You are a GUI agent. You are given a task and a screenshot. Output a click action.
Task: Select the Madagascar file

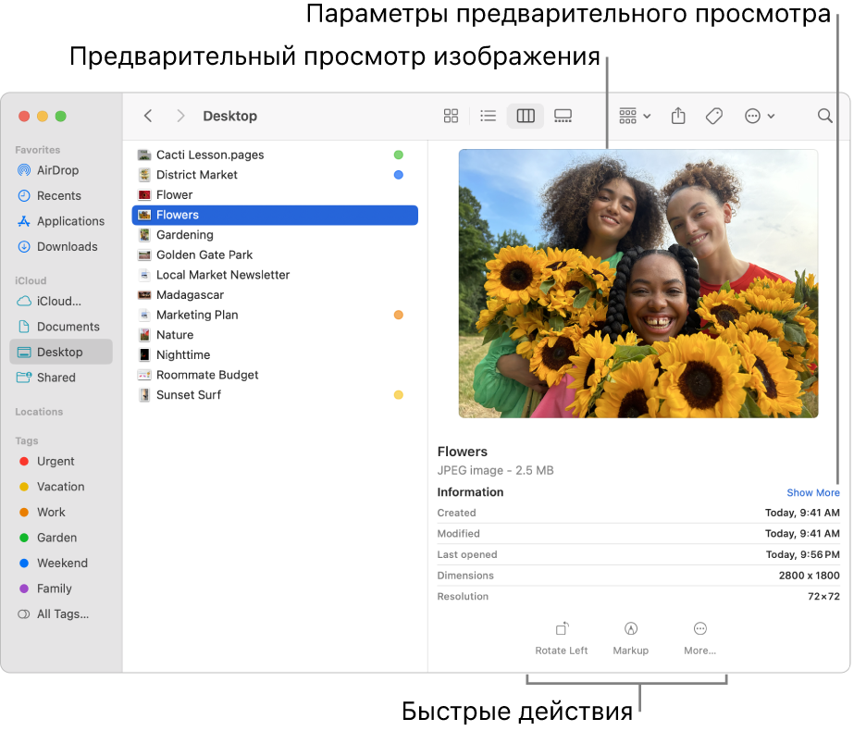(x=275, y=294)
